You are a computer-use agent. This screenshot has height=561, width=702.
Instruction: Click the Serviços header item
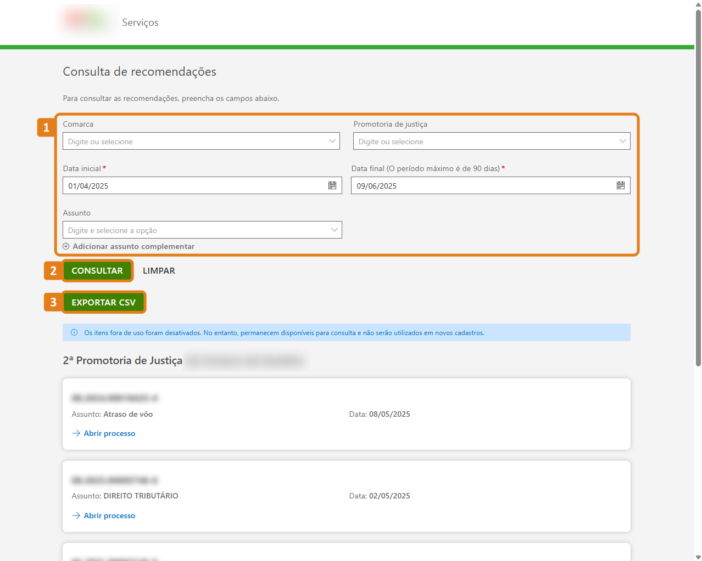click(x=140, y=22)
